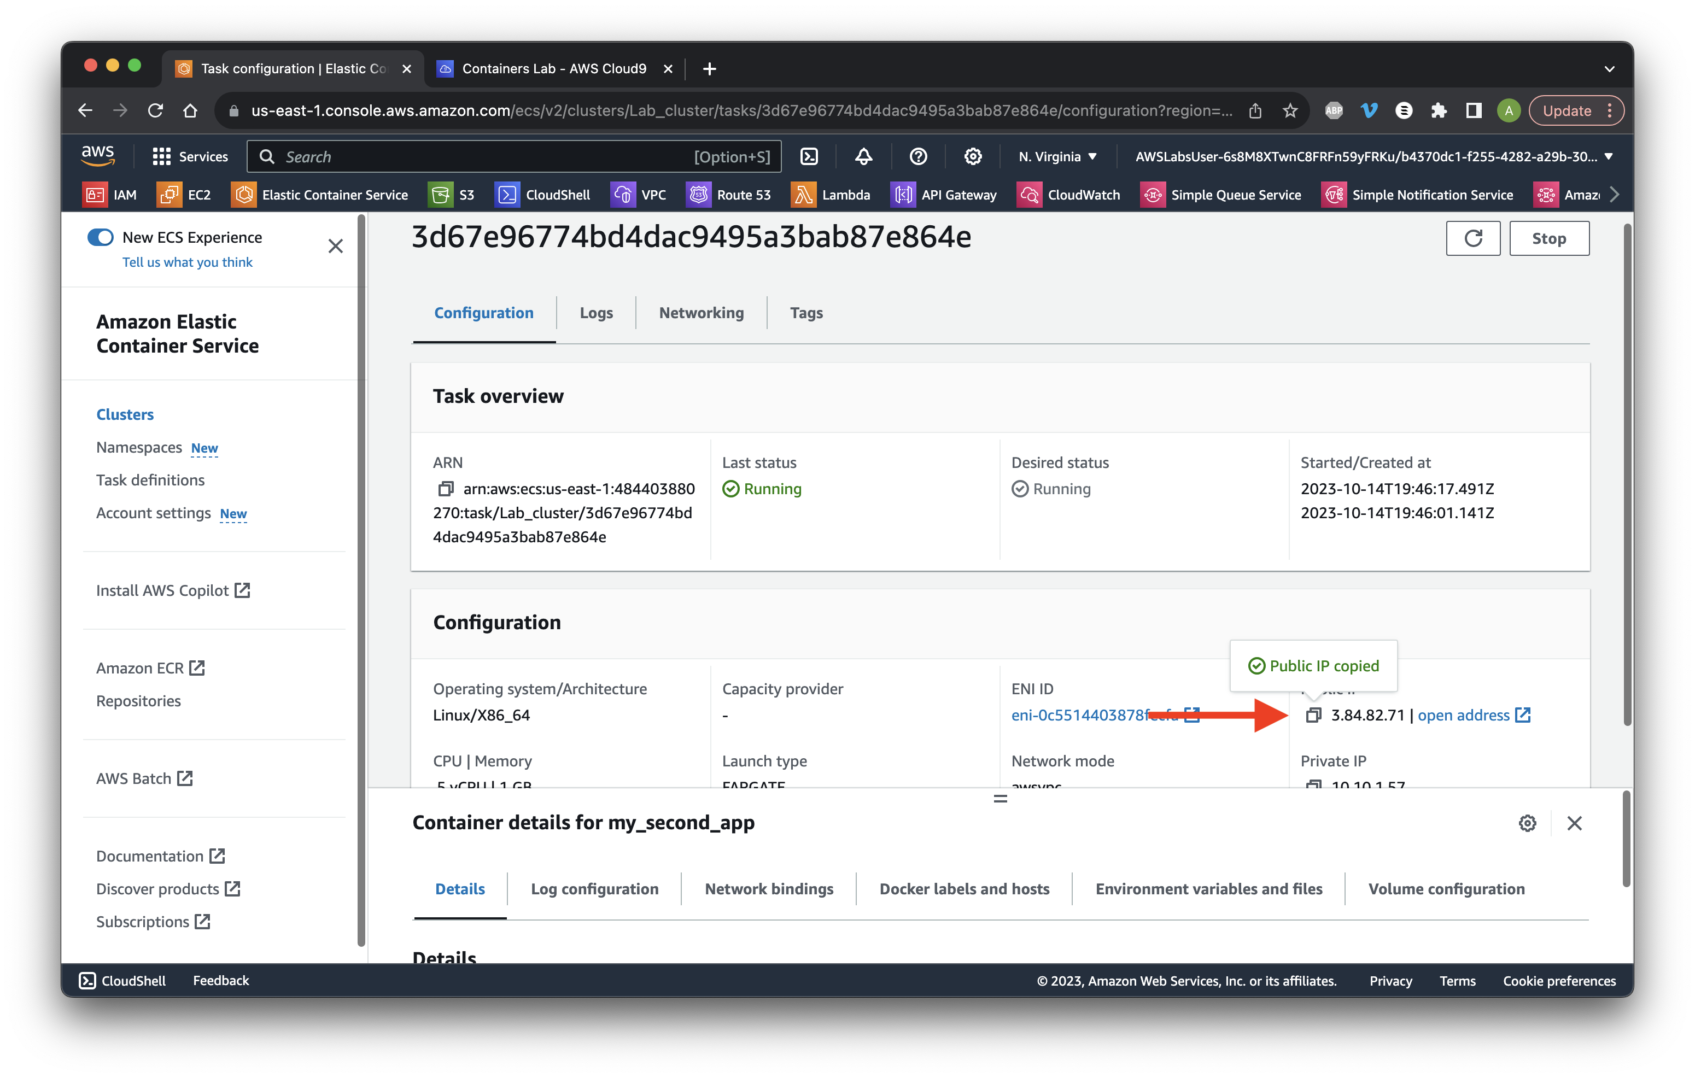Go to Clusters in sidebar

click(125, 414)
